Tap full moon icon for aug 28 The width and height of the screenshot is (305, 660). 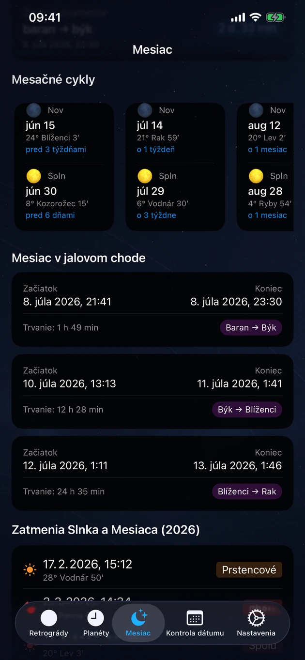[x=256, y=176]
